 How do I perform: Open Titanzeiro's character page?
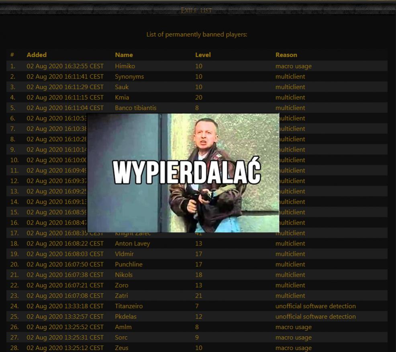129,306
